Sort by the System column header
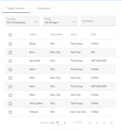This screenshot has height=130, width=122. tap(33, 34)
